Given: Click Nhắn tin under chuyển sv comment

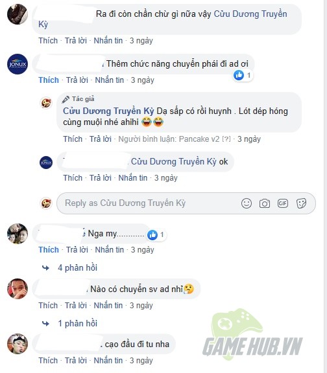Looking at the screenshot, I should [108, 306].
